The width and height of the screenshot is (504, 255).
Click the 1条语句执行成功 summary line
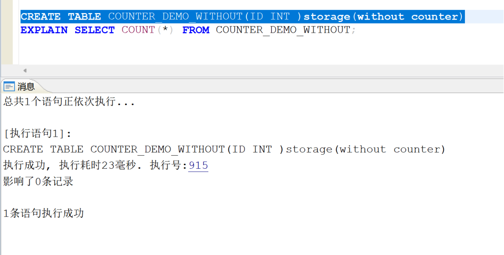coord(44,214)
